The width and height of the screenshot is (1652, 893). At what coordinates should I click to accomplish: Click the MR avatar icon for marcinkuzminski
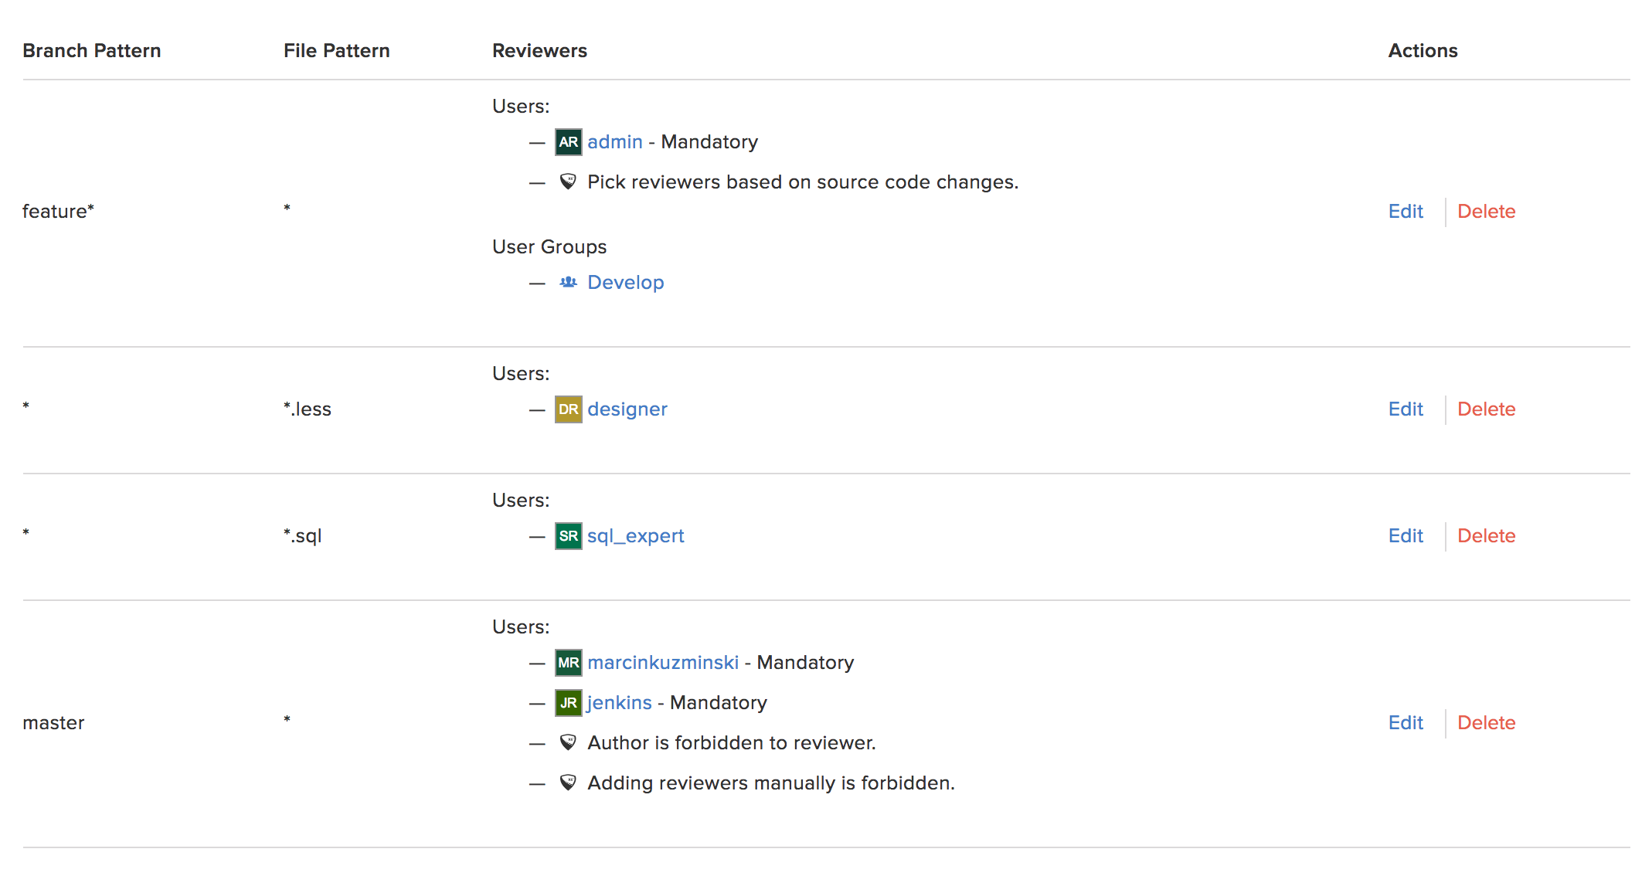[568, 663]
